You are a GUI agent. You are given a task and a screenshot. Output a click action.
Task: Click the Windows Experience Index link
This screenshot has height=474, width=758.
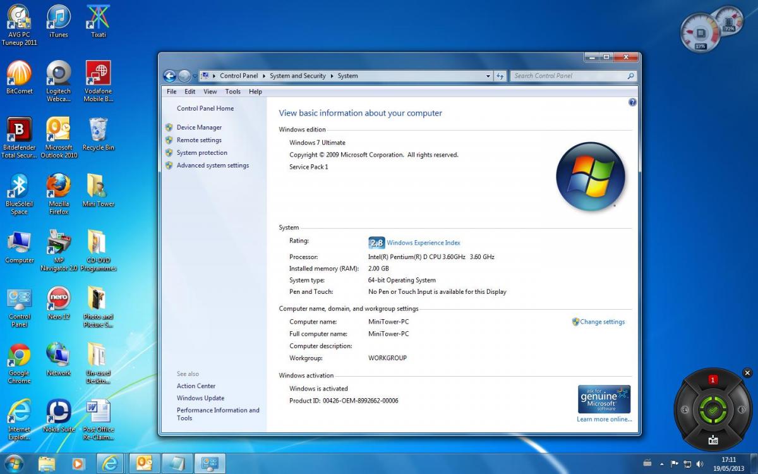pos(423,243)
